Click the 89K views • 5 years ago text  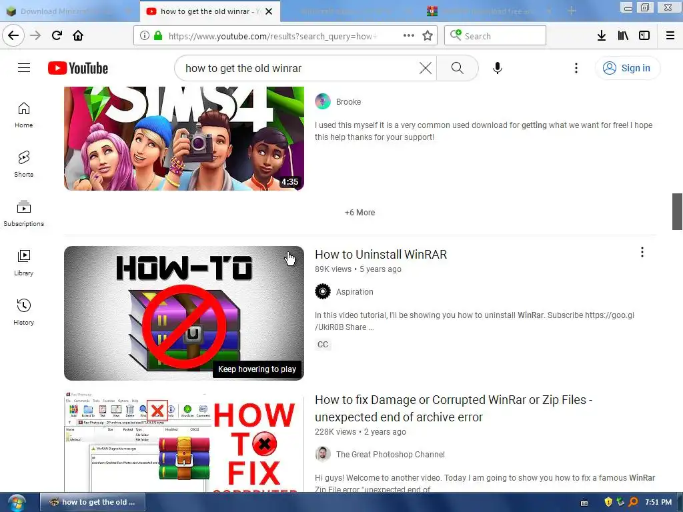tap(358, 269)
